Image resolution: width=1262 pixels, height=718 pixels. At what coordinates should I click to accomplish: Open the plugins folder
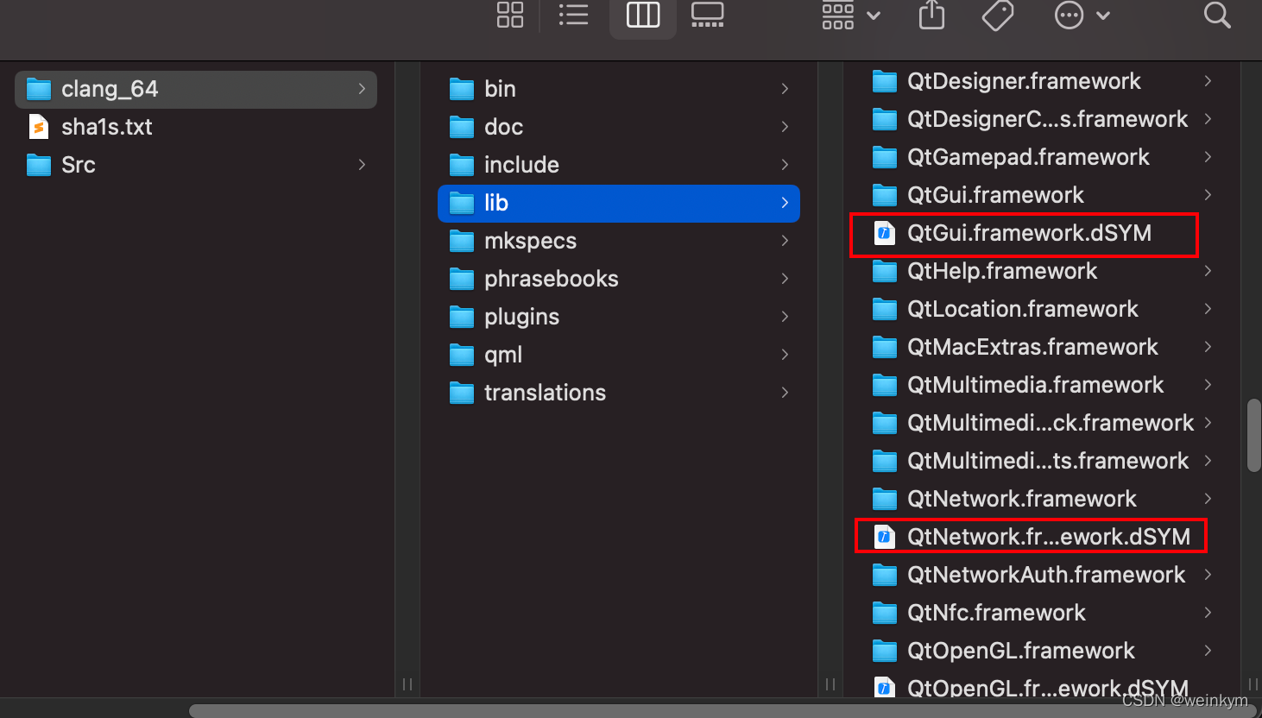(x=619, y=317)
